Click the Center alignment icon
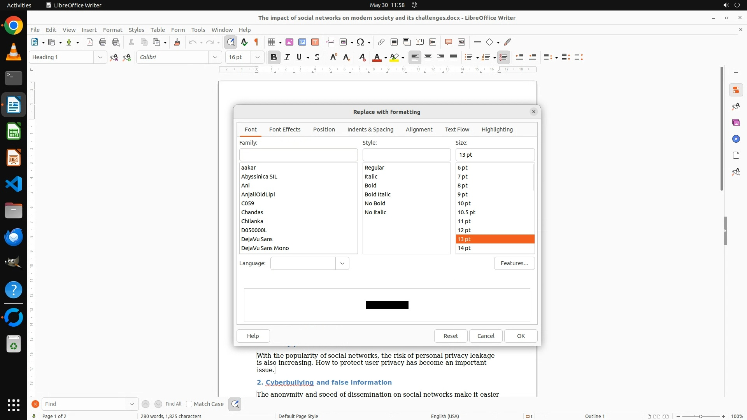 (x=428, y=58)
